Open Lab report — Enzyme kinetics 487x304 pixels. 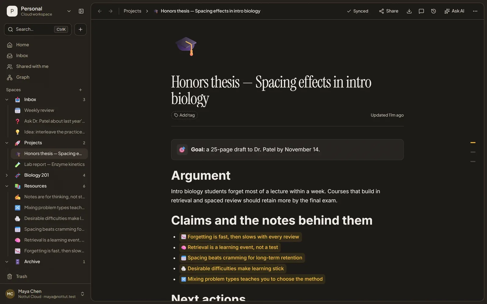tap(49, 164)
